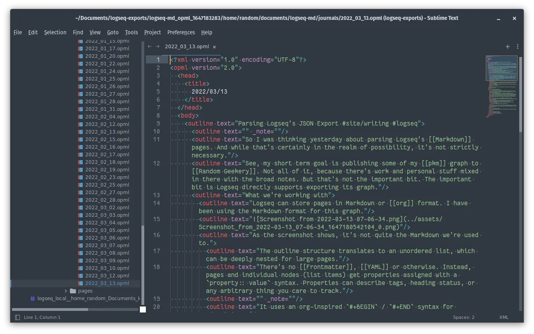Viewport: 534px width, 334px height.
Task: Click the back navigation arrow in tab bar
Action: pyautogui.click(x=149, y=47)
